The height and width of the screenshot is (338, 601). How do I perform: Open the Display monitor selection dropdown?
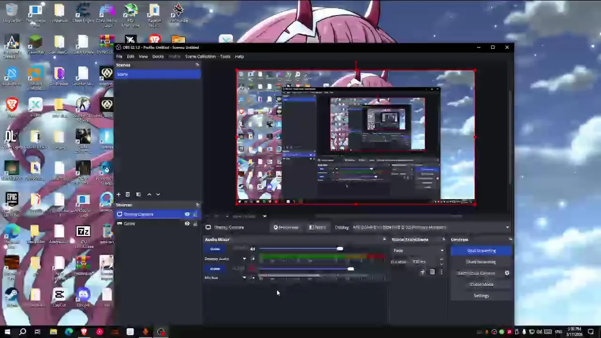tap(430, 228)
